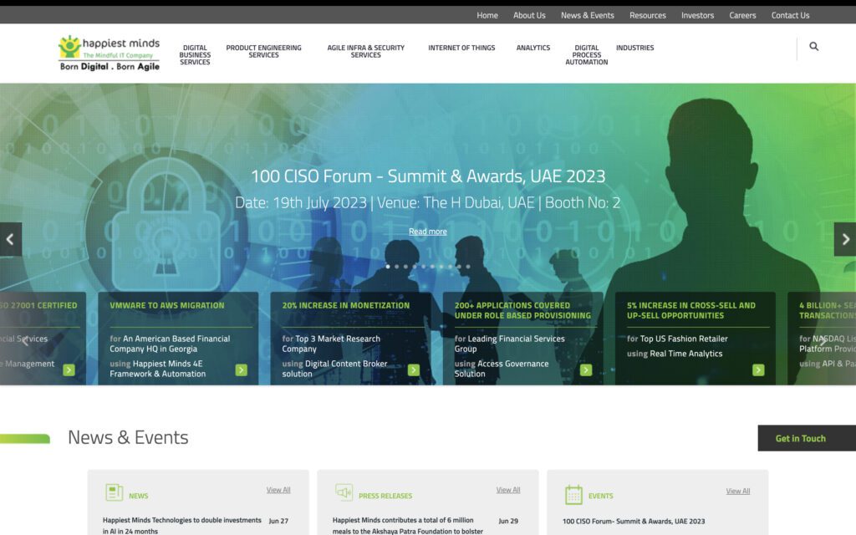Viewport: 856px width, 535px height.
Task: View All in the News section
Action: [278, 490]
